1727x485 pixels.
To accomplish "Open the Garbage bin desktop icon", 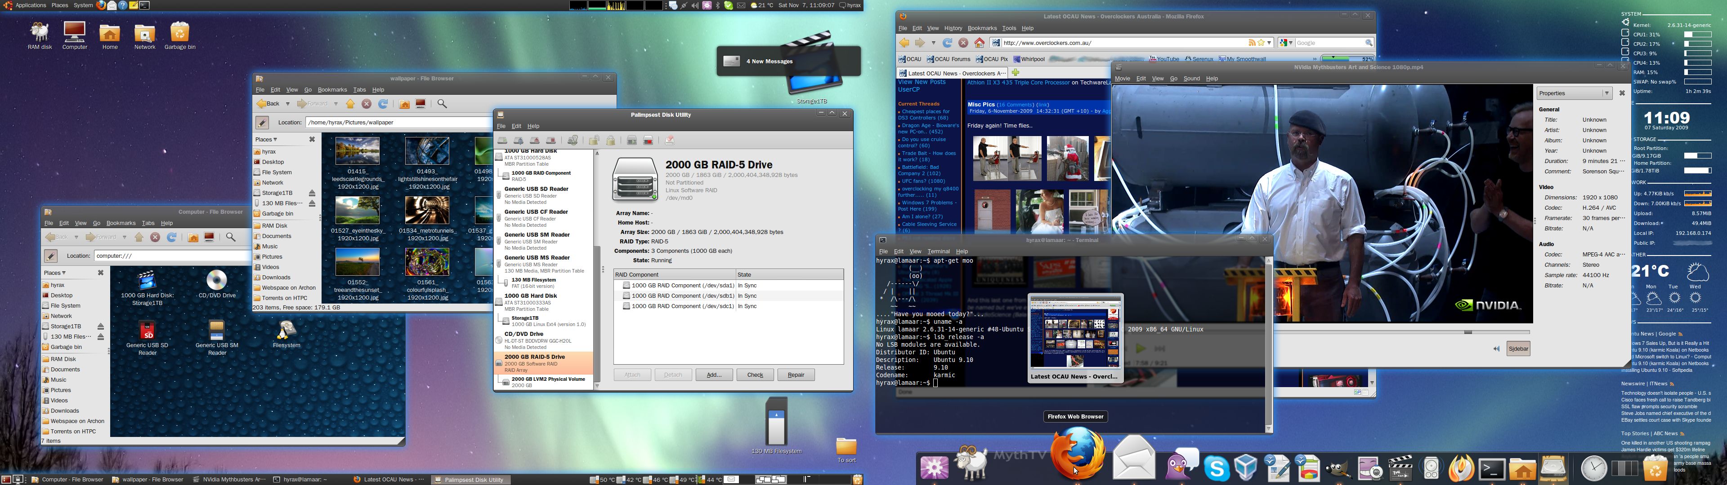I will click(180, 36).
